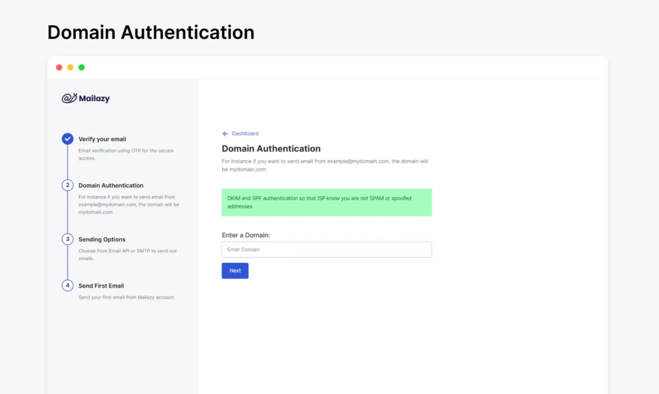Image resolution: width=659 pixels, height=394 pixels.
Task: Select the step 2 circle icon
Action: pos(68,185)
